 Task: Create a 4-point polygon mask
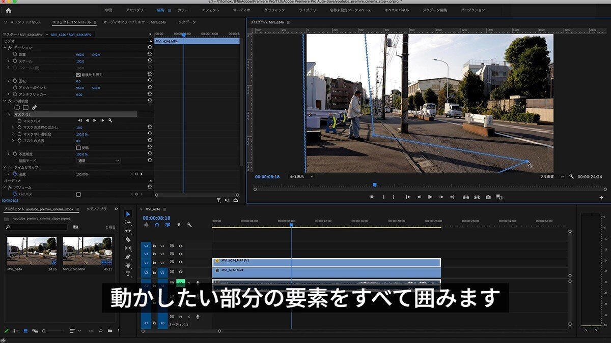25,108
